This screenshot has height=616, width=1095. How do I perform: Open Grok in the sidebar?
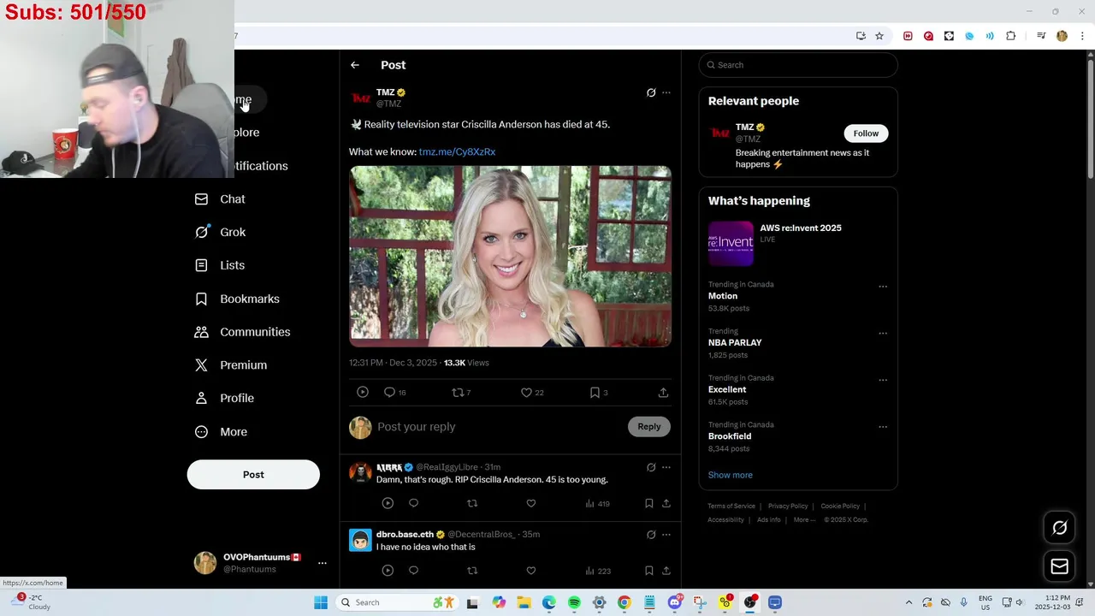point(220,232)
